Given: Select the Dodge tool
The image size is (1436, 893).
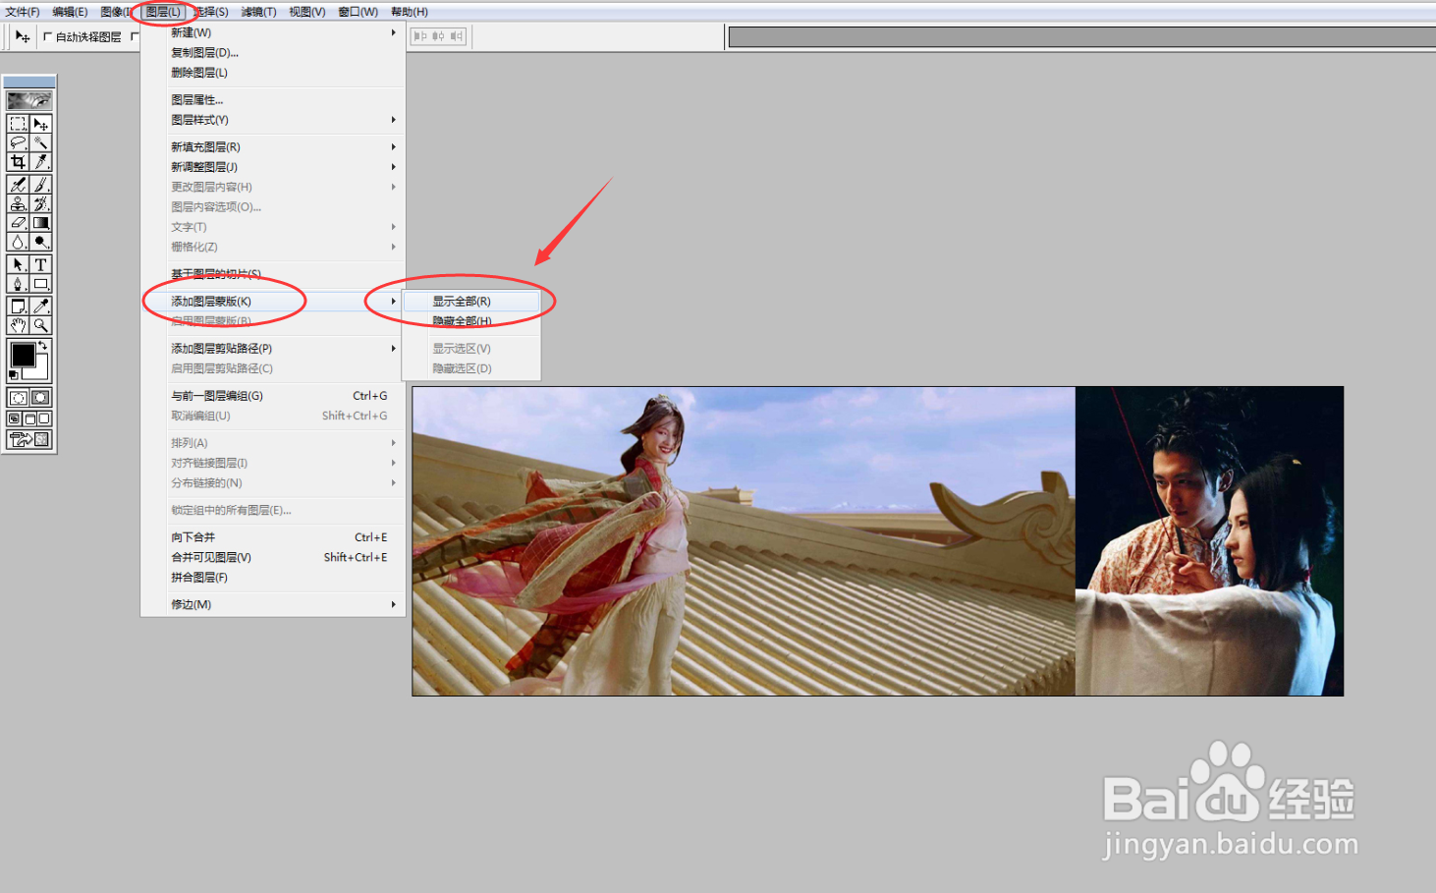Looking at the screenshot, I should (x=40, y=241).
